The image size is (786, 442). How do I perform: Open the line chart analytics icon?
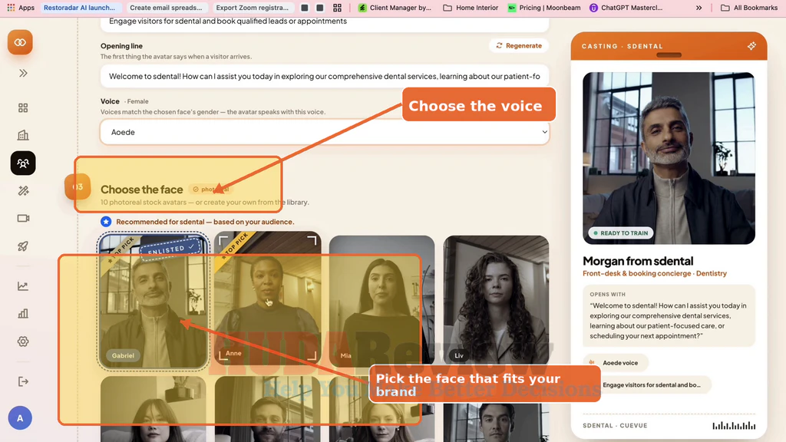click(x=23, y=286)
